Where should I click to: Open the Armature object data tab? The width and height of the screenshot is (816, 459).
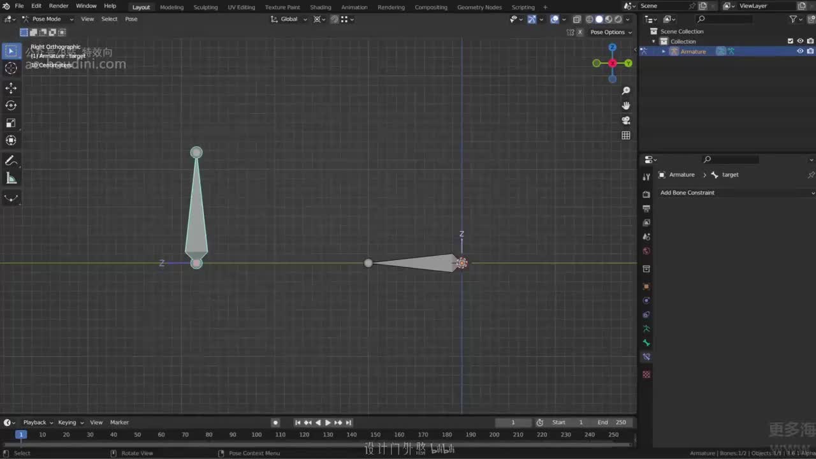click(646, 329)
